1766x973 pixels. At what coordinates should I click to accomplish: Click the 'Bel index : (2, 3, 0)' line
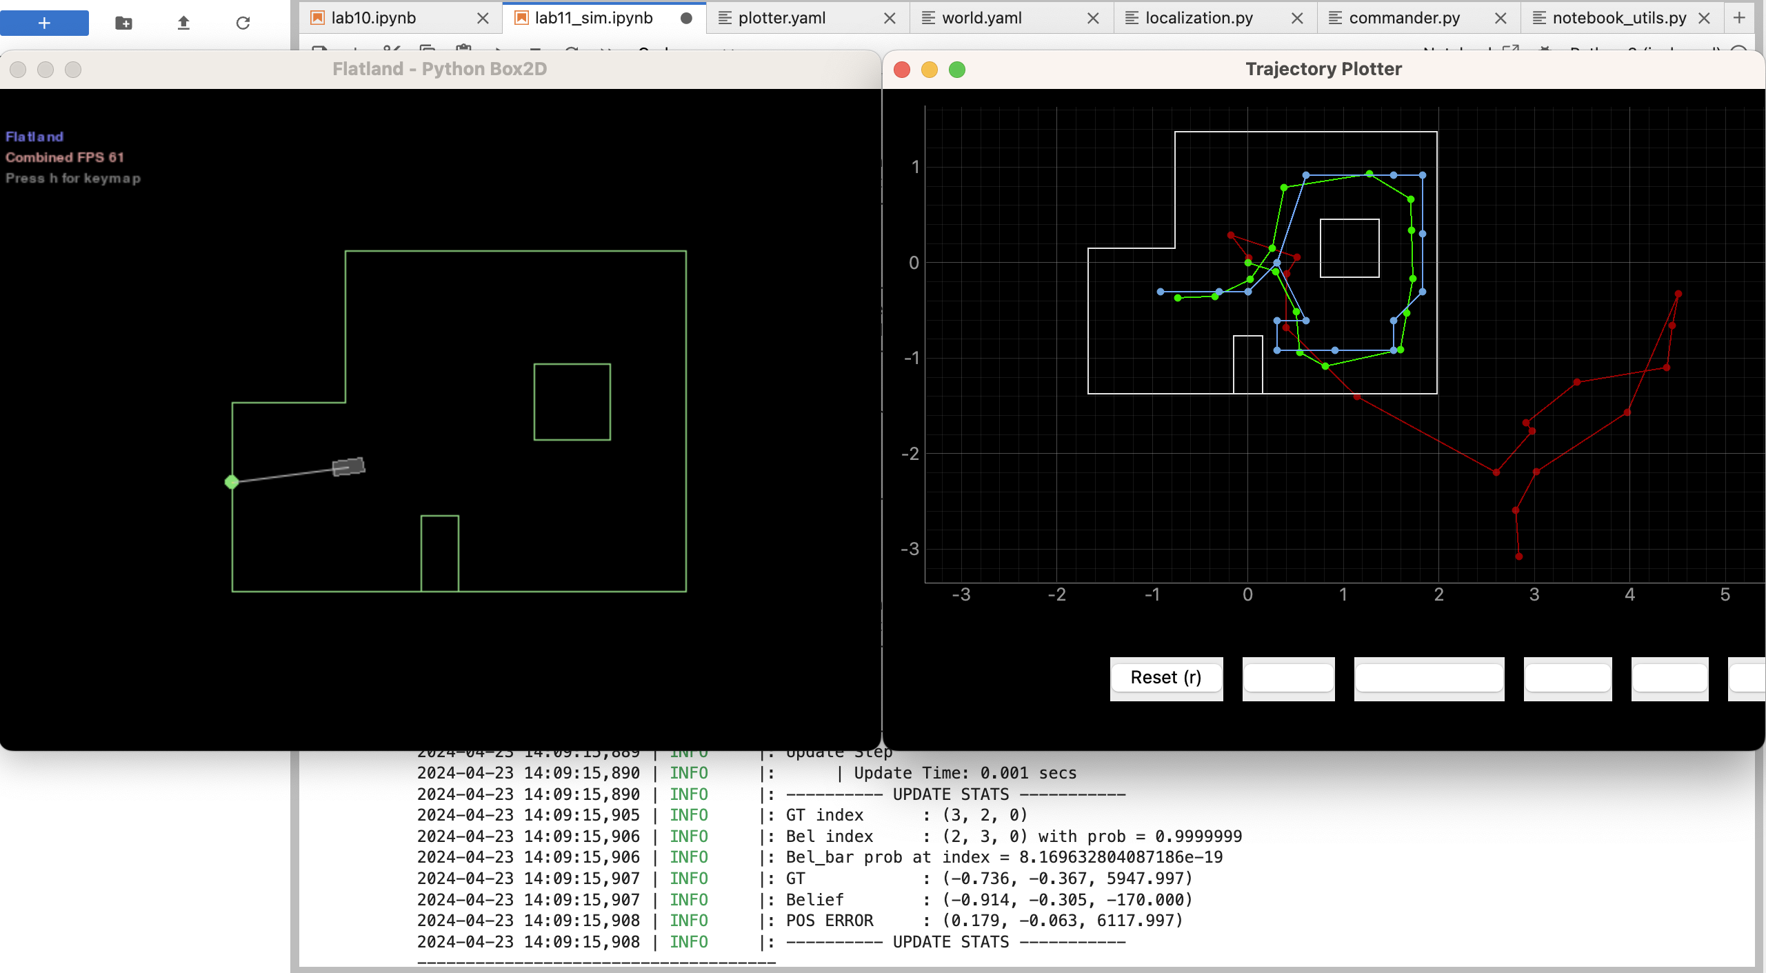[1014, 836]
